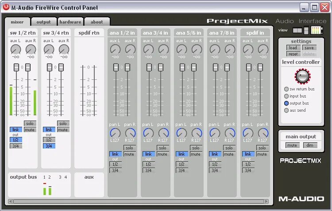Click sw 1/2 rtn aux L knob

15,50
